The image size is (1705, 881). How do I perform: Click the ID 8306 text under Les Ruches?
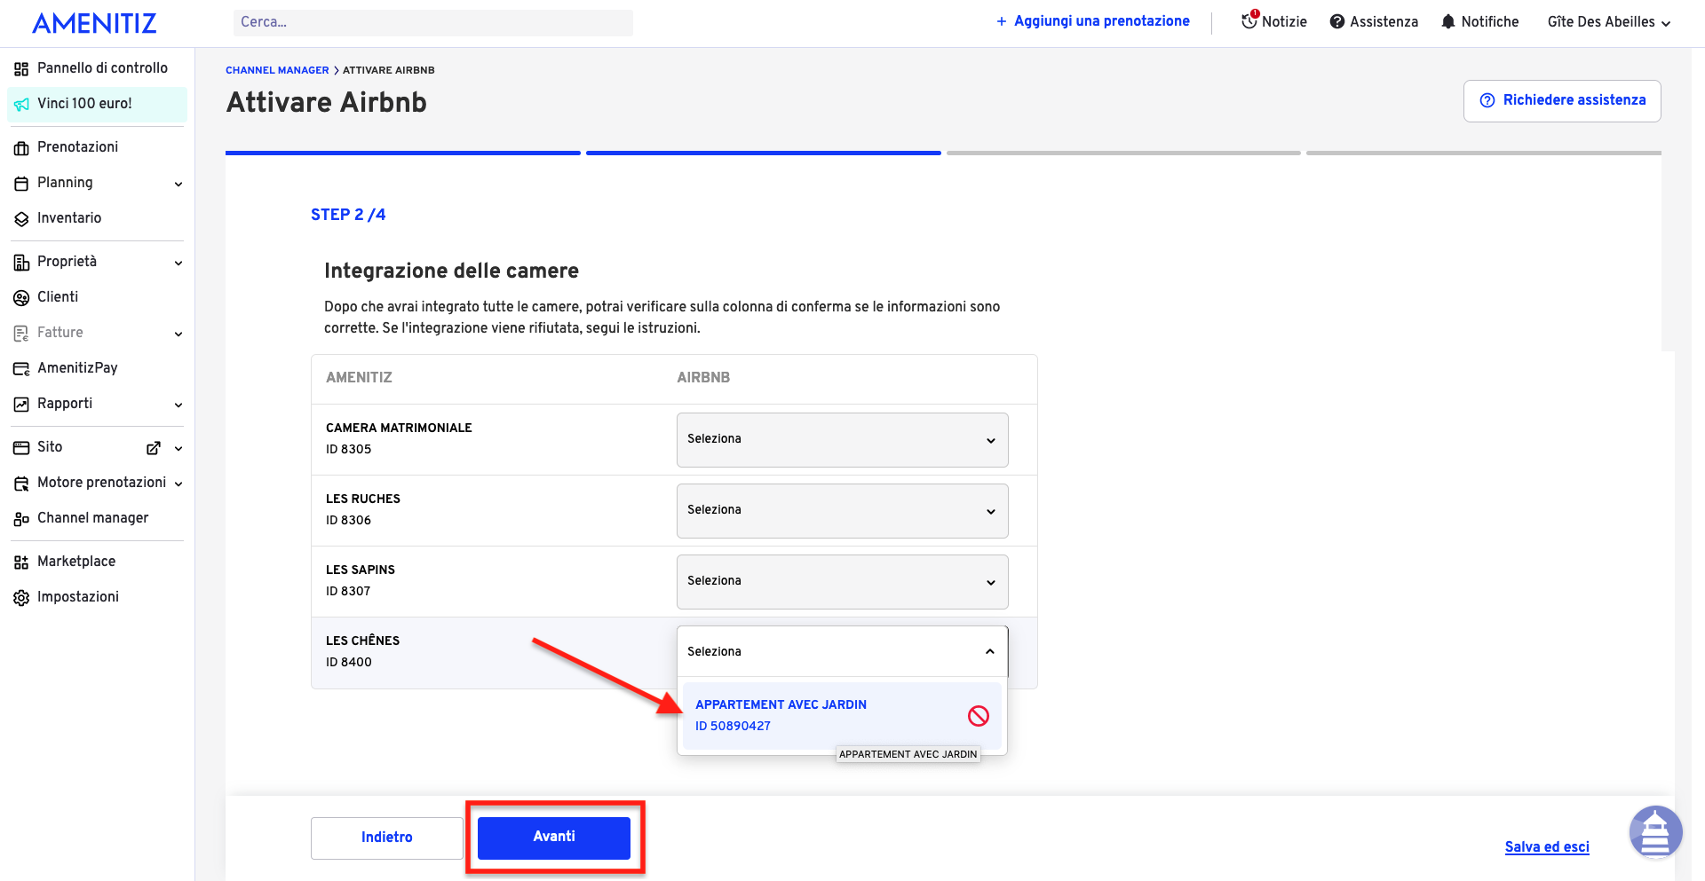tap(348, 520)
